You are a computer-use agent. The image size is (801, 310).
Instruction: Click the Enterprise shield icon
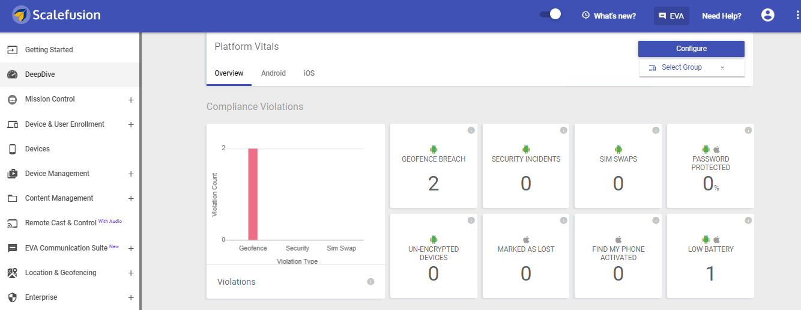pyautogui.click(x=12, y=297)
